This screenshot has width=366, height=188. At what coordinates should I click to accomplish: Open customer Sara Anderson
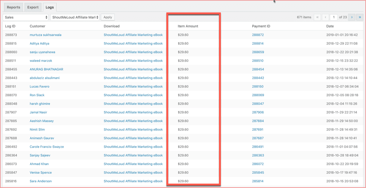tap(41, 181)
